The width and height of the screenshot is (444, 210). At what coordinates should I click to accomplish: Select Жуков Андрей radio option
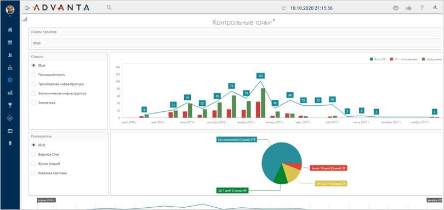[33, 163]
